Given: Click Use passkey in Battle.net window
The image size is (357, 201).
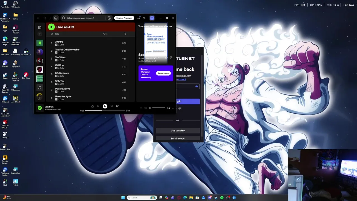Looking at the screenshot, I should (178, 131).
